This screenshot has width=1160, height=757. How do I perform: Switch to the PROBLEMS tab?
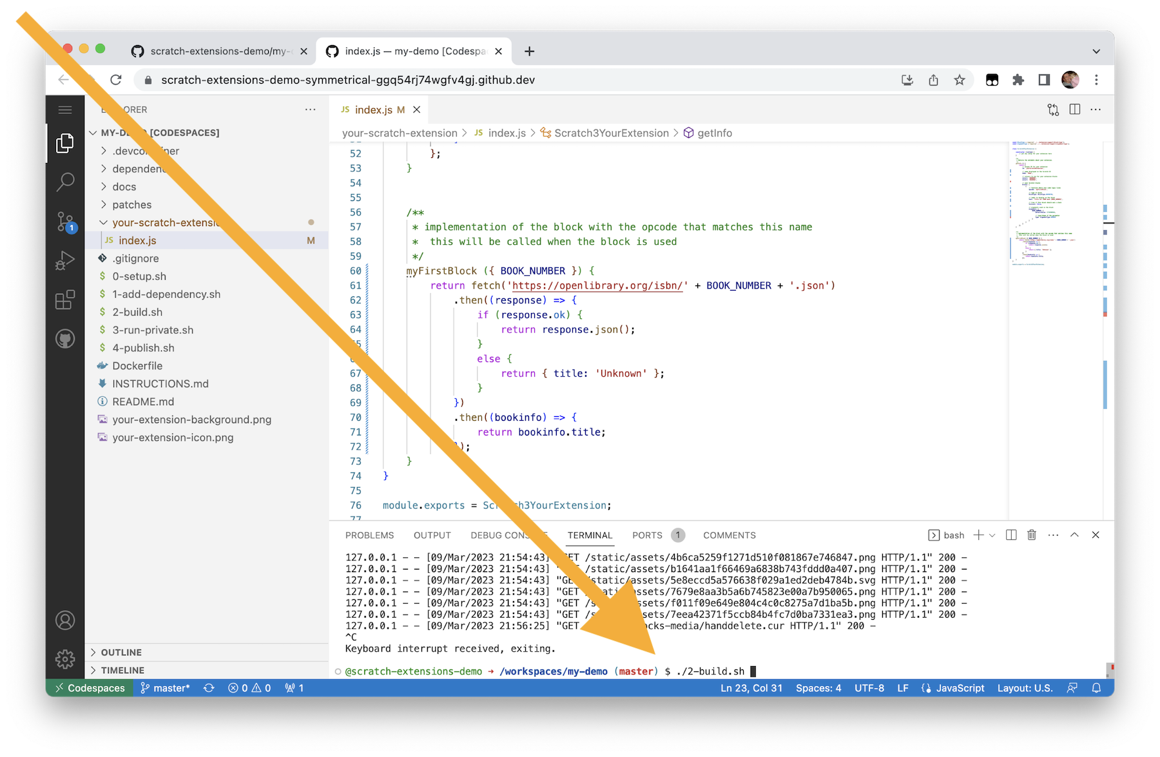coord(369,535)
